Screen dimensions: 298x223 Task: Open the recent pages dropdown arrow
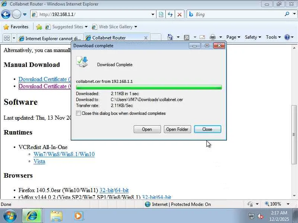25,14
